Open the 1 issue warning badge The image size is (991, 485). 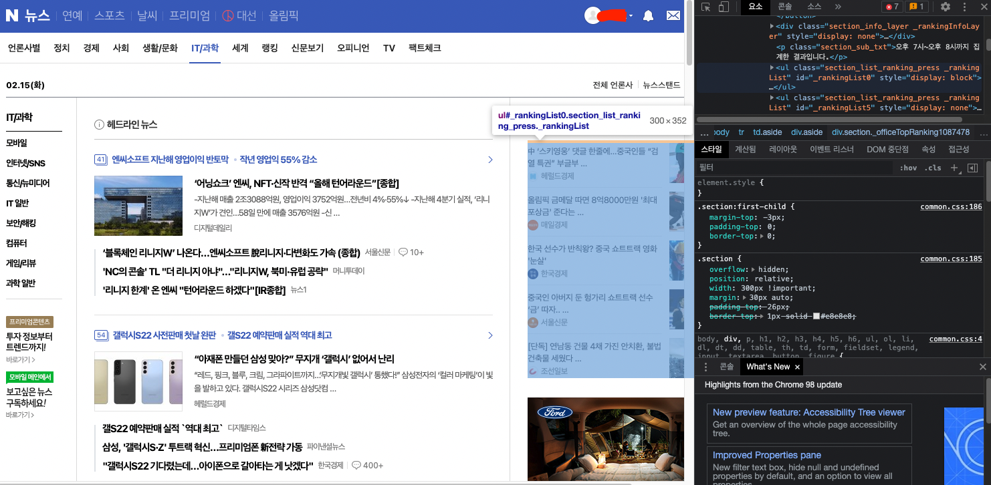(x=917, y=7)
